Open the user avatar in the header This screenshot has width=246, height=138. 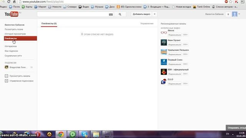coord(235,14)
